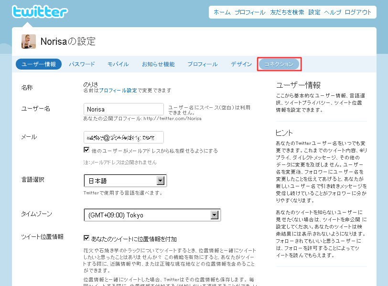Open the コネクション tab
This screenshot has width=388, height=286.
tap(279, 64)
